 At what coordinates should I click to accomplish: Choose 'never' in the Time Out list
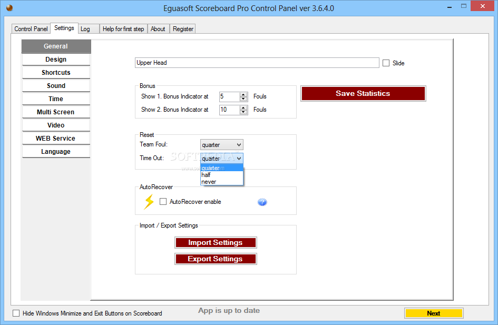222,182
